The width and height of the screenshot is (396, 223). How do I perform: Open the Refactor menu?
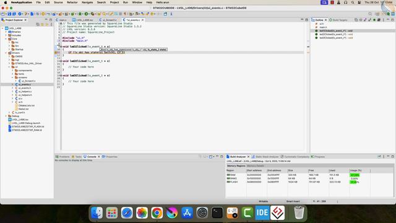click(72, 2)
